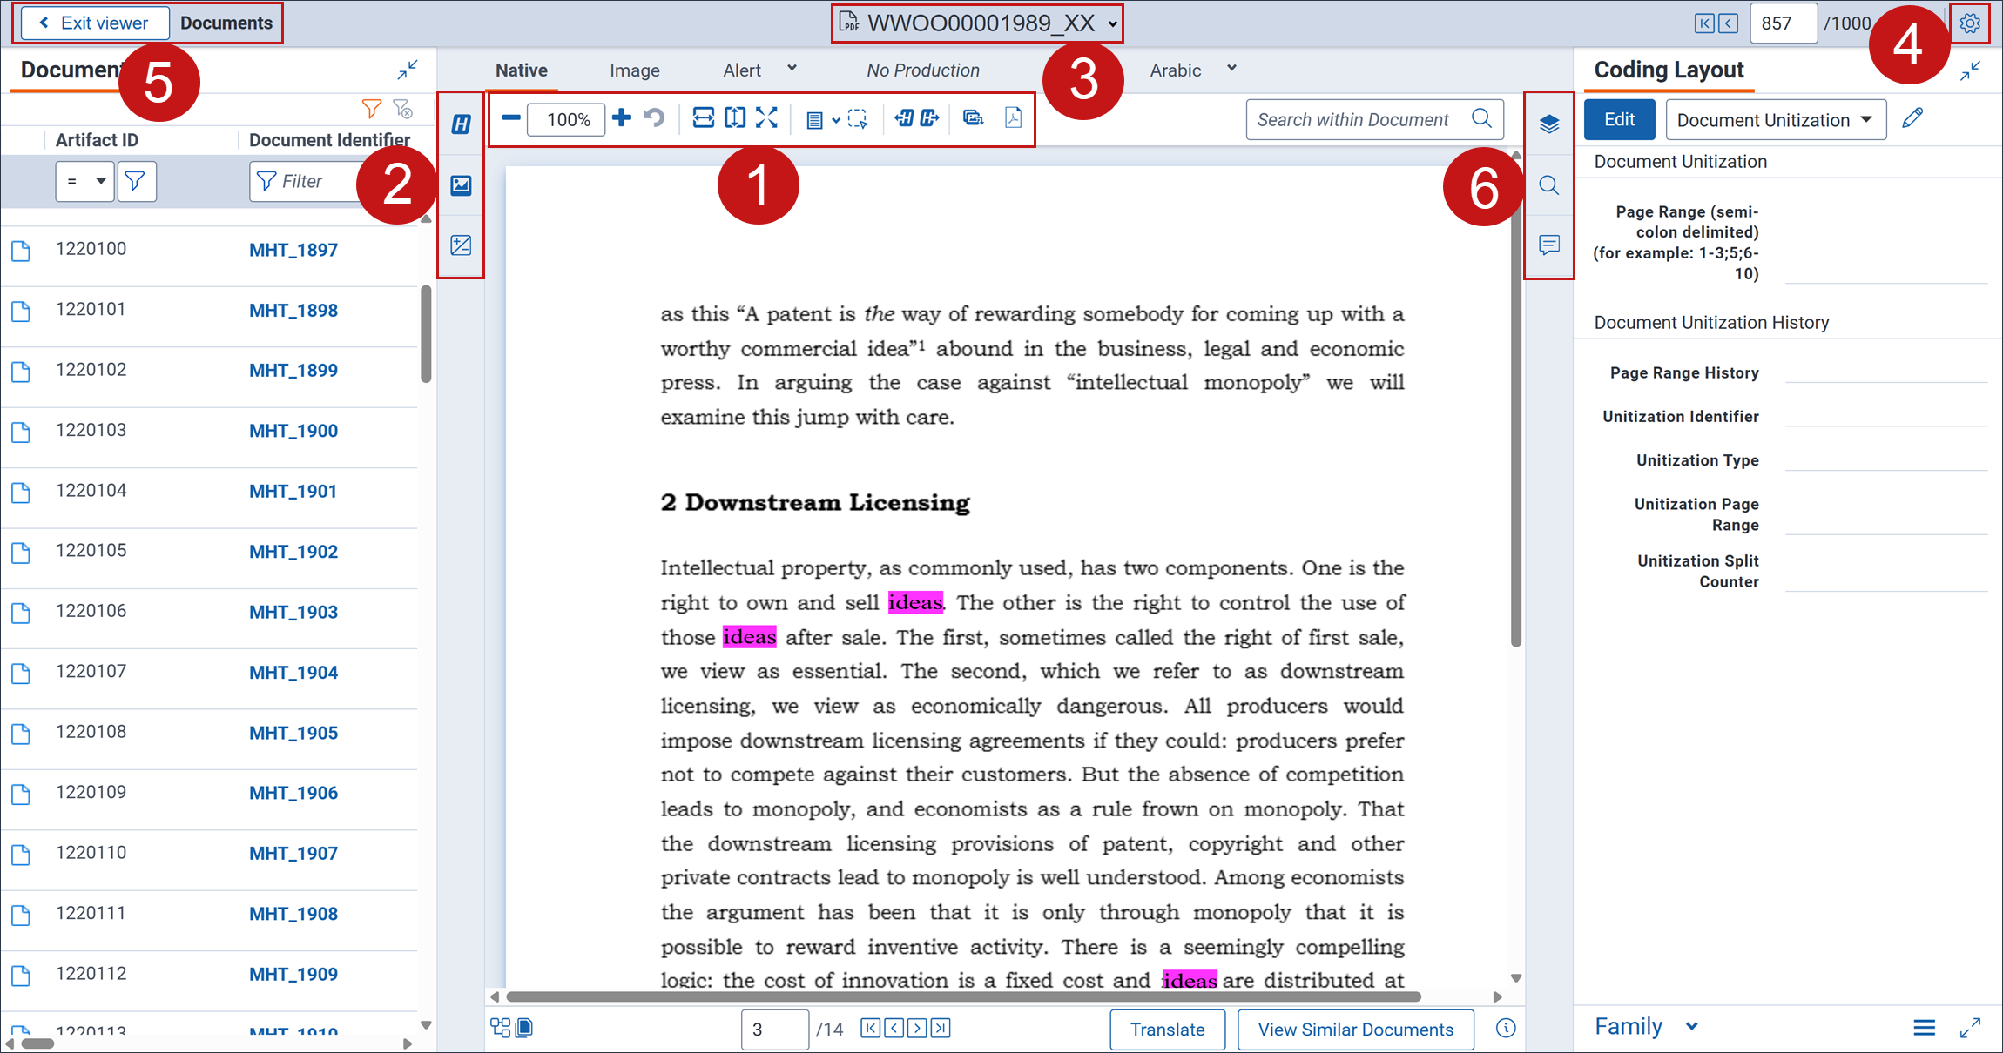Click the save as PDF icon
The image size is (2003, 1053).
click(1013, 118)
